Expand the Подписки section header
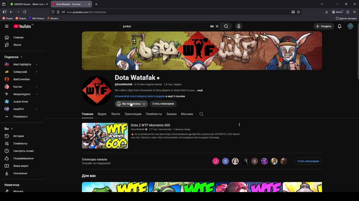The width and height of the screenshot is (359, 201). (x=13, y=57)
